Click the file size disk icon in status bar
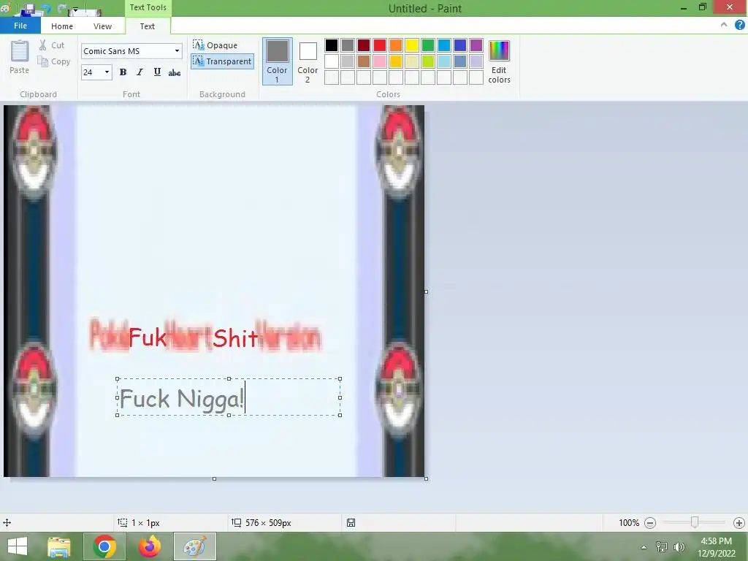 click(351, 523)
